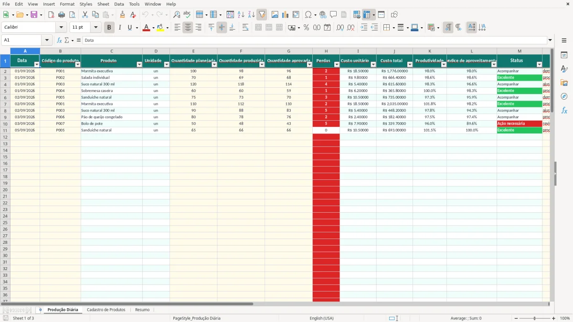Click the 100% zoom level in status bar
The height and width of the screenshot is (322, 573).
pos(565,318)
